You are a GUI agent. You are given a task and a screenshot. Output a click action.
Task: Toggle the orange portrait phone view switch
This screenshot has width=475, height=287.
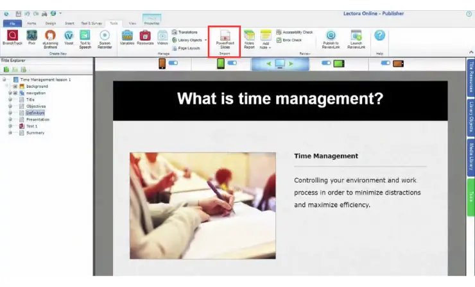click(x=173, y=63)
